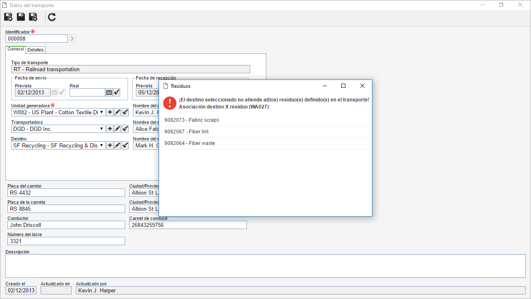
Task: Edit the Transportadora with pencil icon
Action: 117,129
